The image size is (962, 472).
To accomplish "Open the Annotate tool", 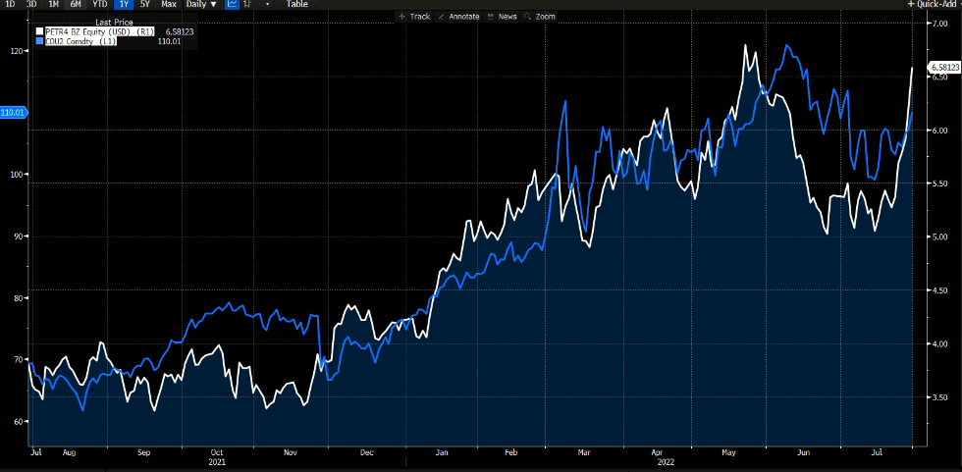I will pos(459,17).
